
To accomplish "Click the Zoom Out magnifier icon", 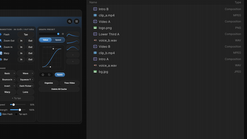I will pos(1,41).
